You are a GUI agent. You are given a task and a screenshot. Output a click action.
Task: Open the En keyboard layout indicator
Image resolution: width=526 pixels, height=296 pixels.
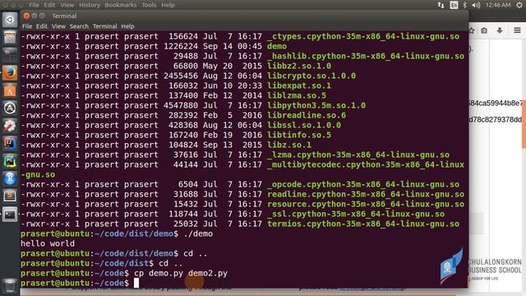tap(454, 5)
